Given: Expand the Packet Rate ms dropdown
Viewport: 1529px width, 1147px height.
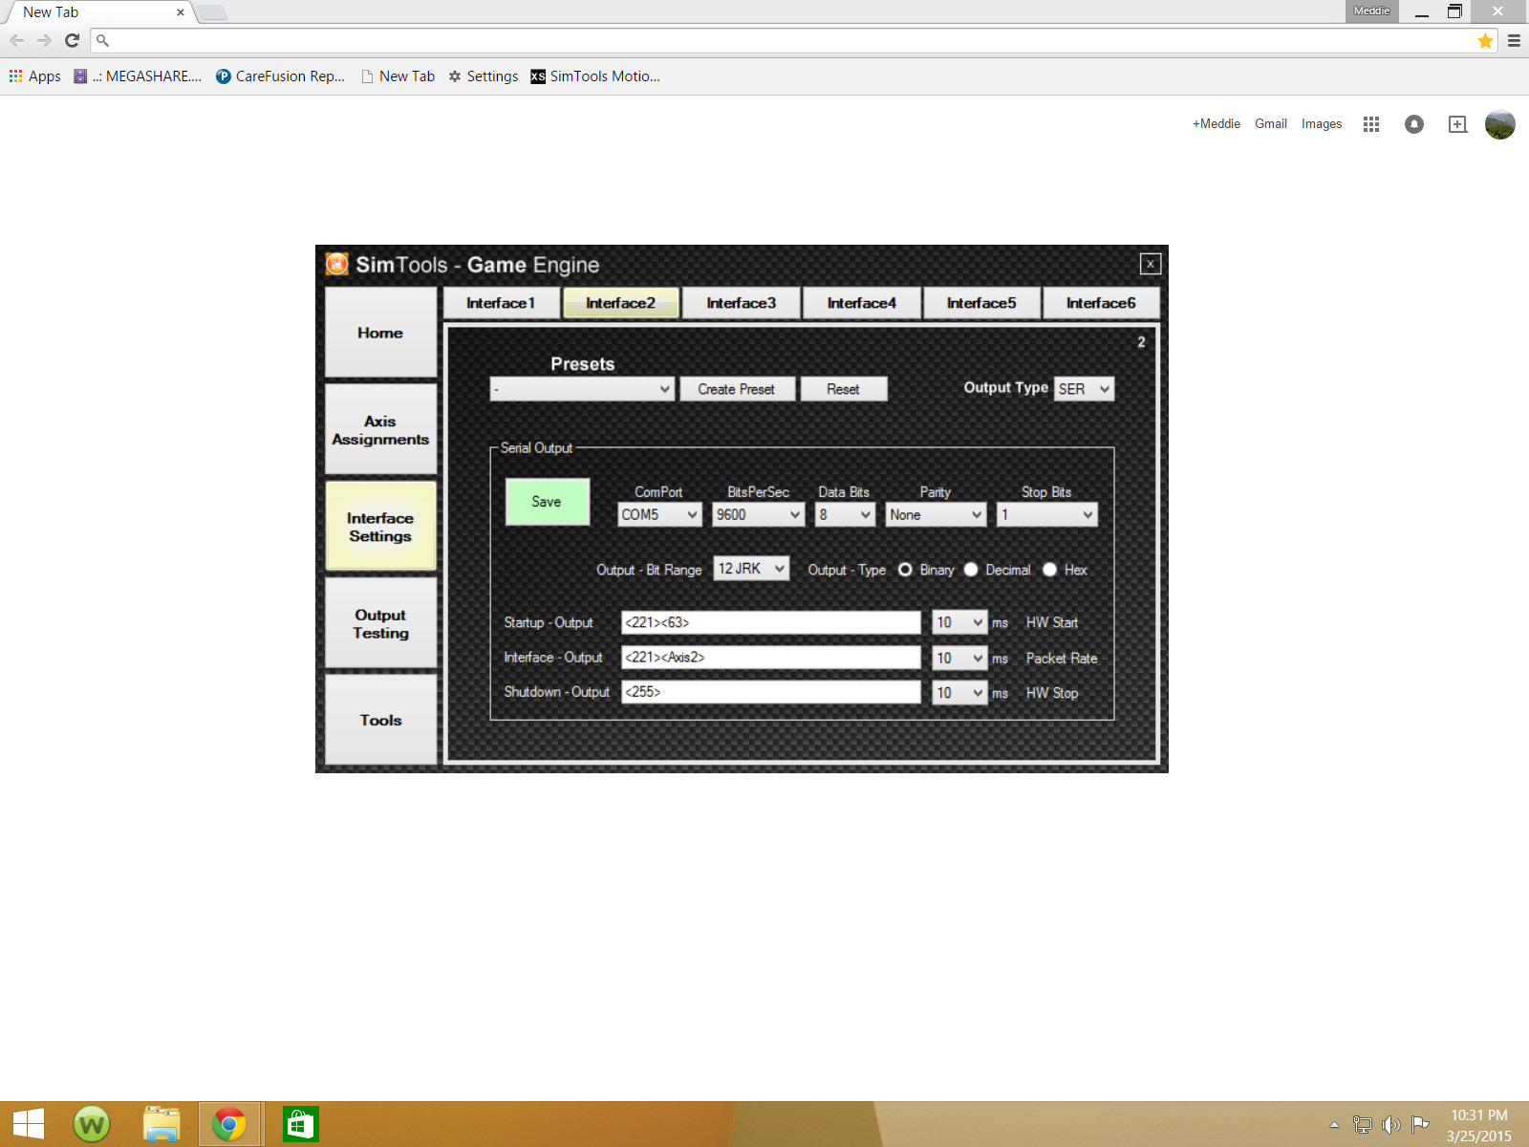Looking at the screenshot, I should coord(959,658).
